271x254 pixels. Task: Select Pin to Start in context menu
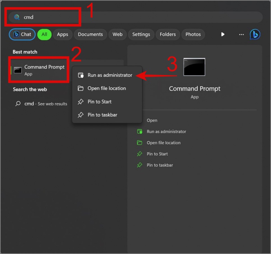(x=99, y=102)
